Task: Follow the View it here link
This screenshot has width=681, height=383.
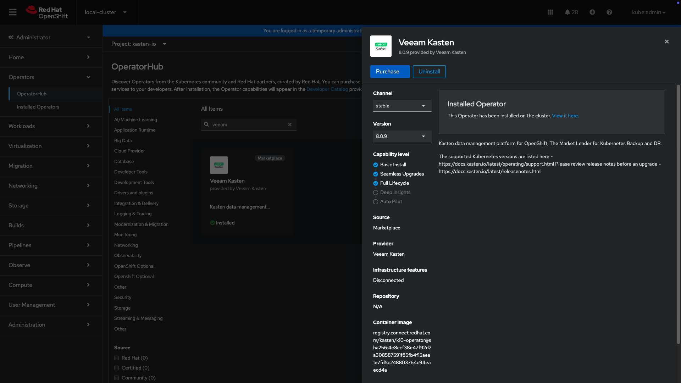Action: (565, 116)
